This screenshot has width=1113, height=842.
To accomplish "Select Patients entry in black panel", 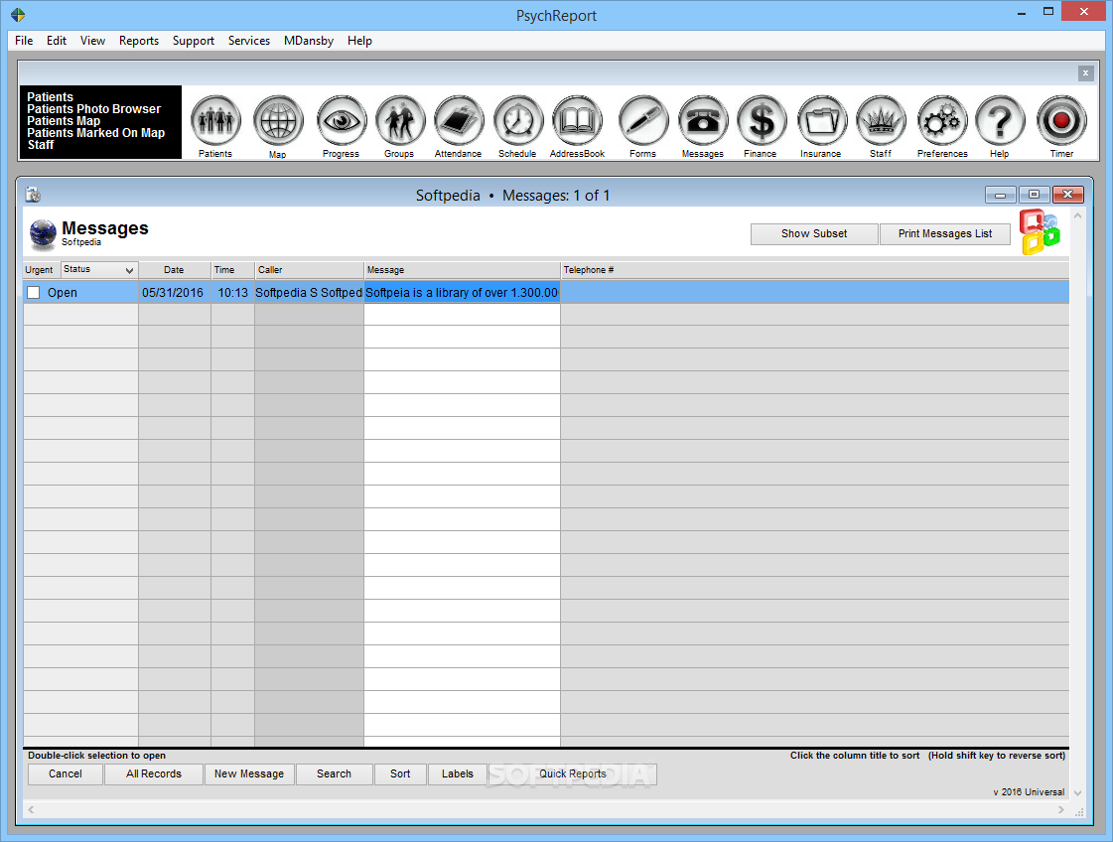I will coord(50,96).
